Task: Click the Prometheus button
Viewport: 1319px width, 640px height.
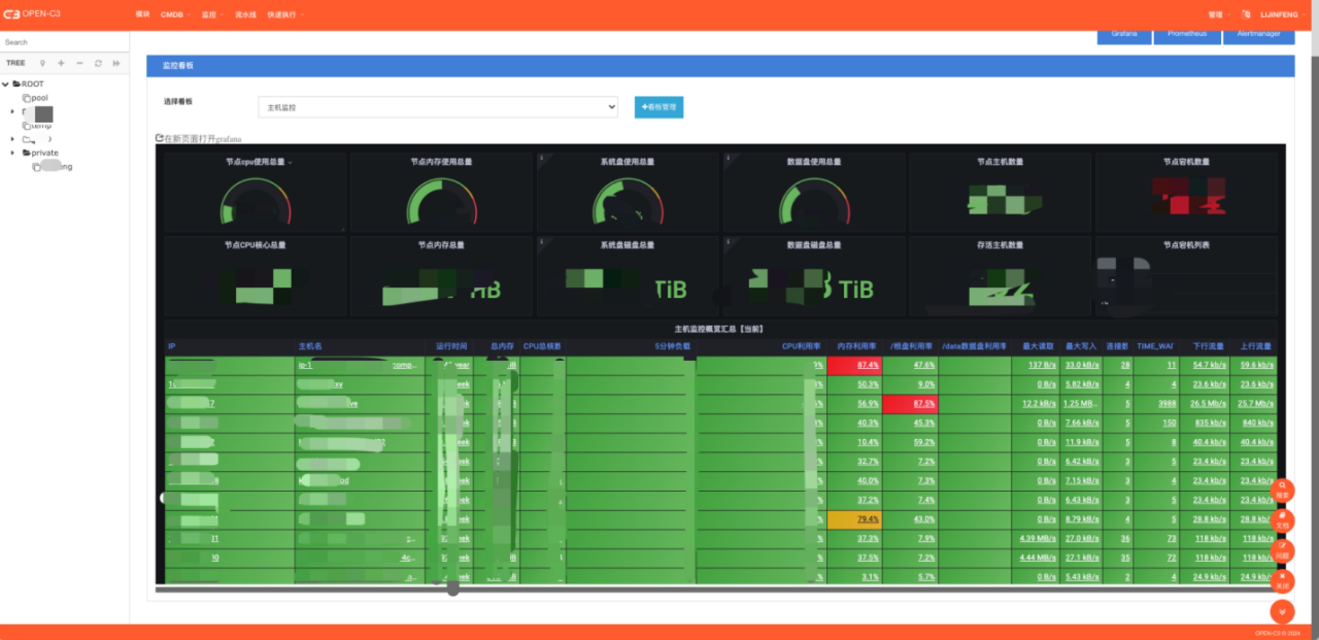Action: pos(1187,34)
